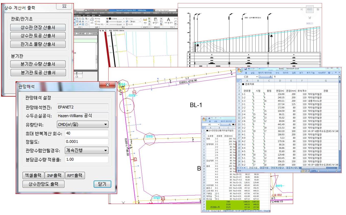Click 최대 반복계산 회수 field
346x215 pixels.
[x=87, y=133]
